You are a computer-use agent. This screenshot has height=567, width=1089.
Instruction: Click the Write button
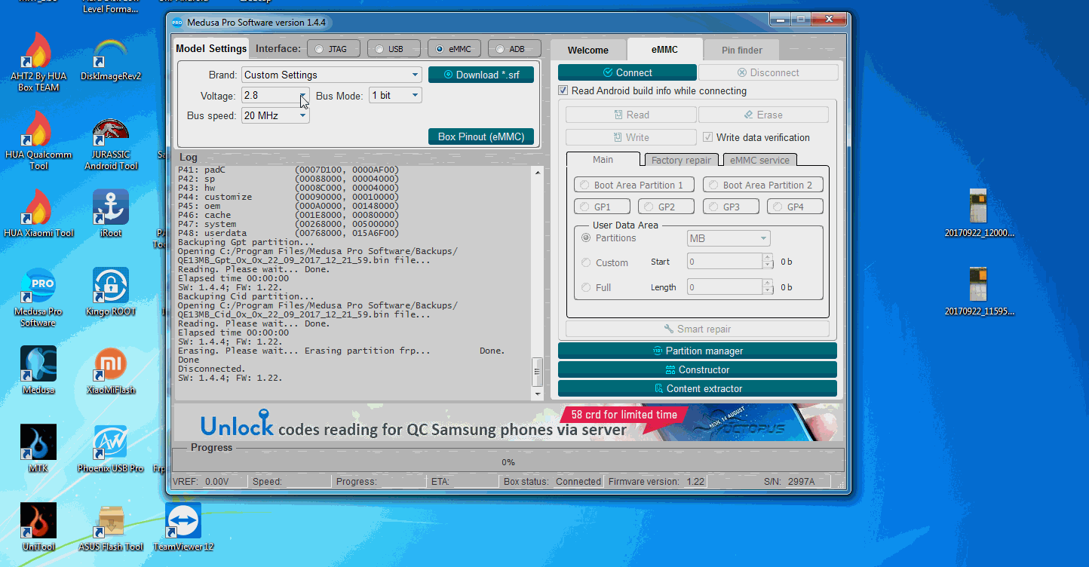pos(631,137)
